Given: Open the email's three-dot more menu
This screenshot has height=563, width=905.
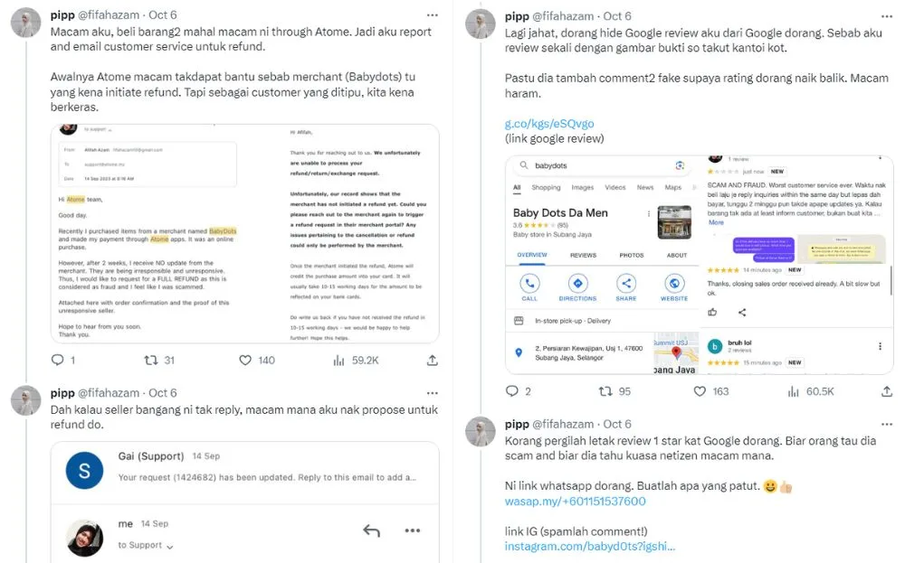Looking at the screenshot, I should [x=413, y=530].
